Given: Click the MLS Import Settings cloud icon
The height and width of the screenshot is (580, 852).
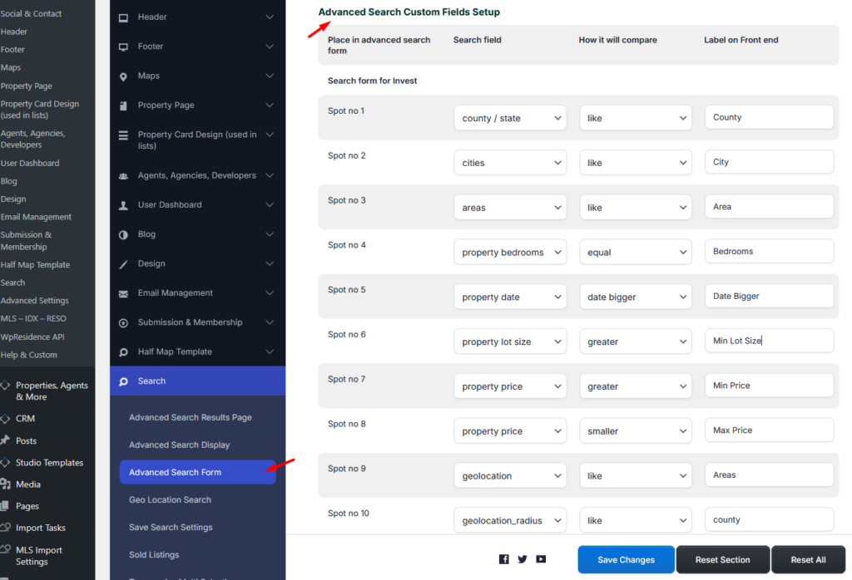Looking at the screenshot, I should tap(6, 548).
